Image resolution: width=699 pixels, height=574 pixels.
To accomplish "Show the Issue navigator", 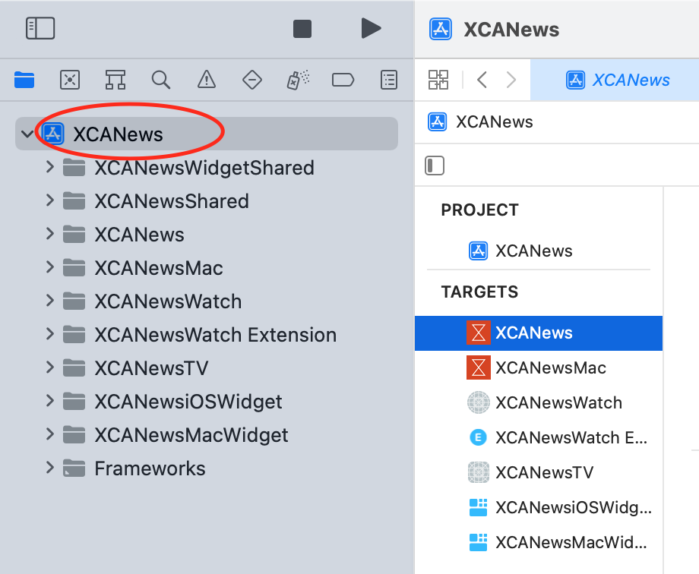I will [x=207, y=80].
